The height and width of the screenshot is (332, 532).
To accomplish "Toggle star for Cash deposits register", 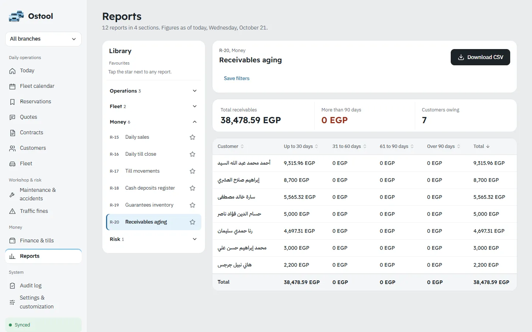I will (192, 188).
